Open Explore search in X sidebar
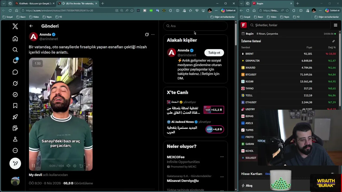This screenshot has height=192, width=342. (x=15, y=50)
